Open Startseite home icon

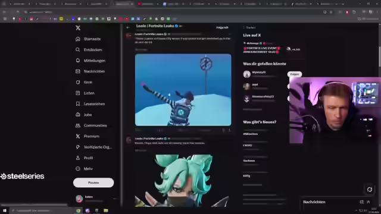[x=78, y=39]
